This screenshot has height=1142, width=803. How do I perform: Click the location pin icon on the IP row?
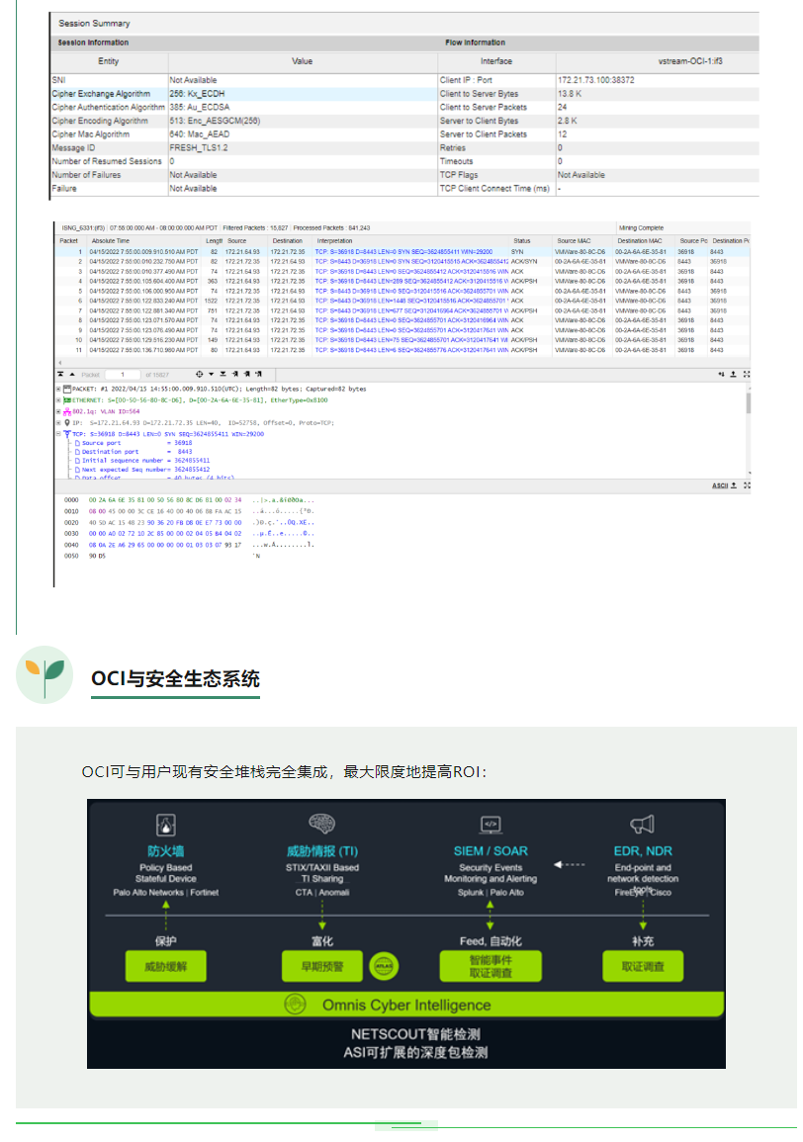[67, 422]
